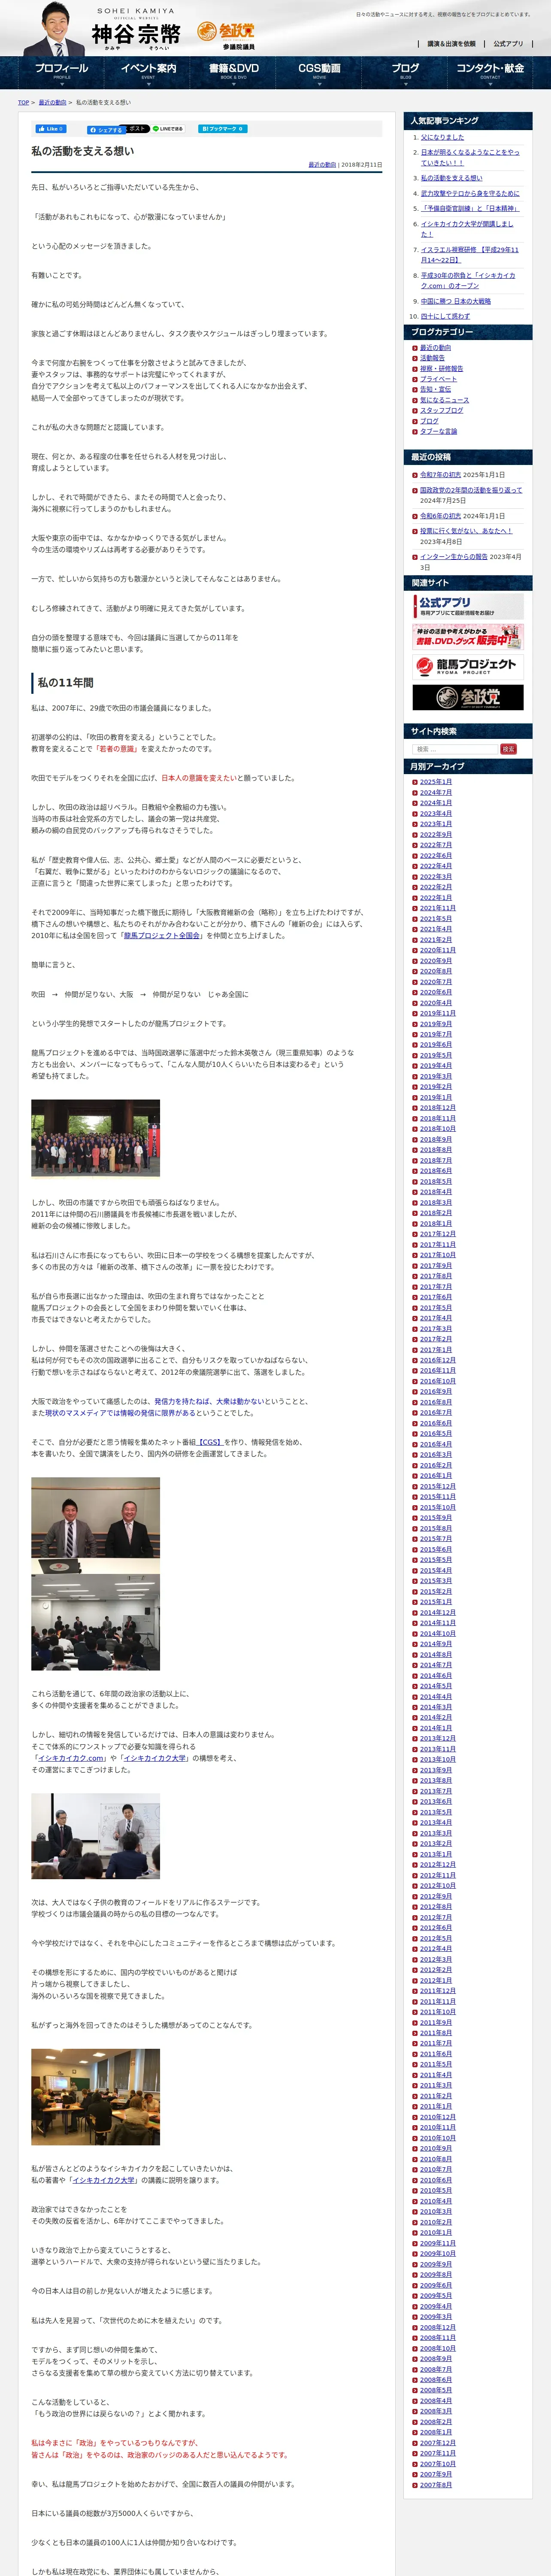Viewport: 551px width, 2576px height.
Task: View the large group photo at the shrine
Action: 95,1139
